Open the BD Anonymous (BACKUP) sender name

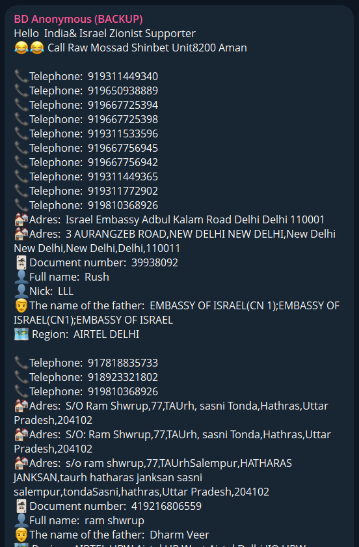[78, 19]
